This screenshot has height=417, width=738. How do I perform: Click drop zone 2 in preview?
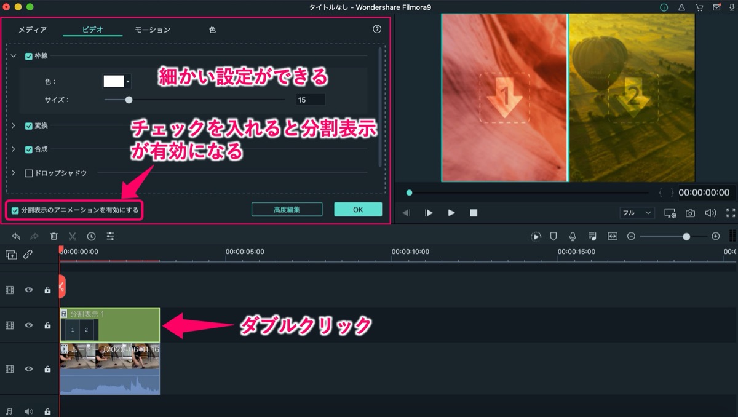[x=633, y=98]
